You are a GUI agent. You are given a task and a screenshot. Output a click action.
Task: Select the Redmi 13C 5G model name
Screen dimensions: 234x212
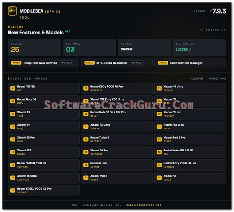[x=26, y=87]
